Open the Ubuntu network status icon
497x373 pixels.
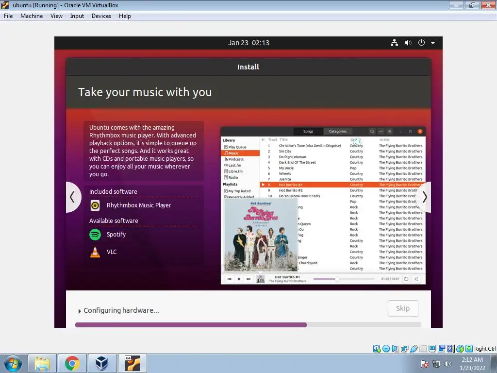click(x=394, y=43)
